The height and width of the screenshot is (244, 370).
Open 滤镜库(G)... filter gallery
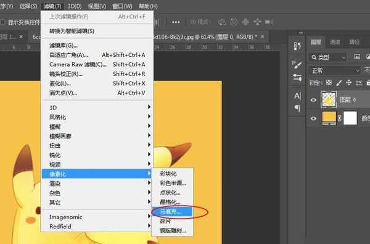click(x=97, y=45)
